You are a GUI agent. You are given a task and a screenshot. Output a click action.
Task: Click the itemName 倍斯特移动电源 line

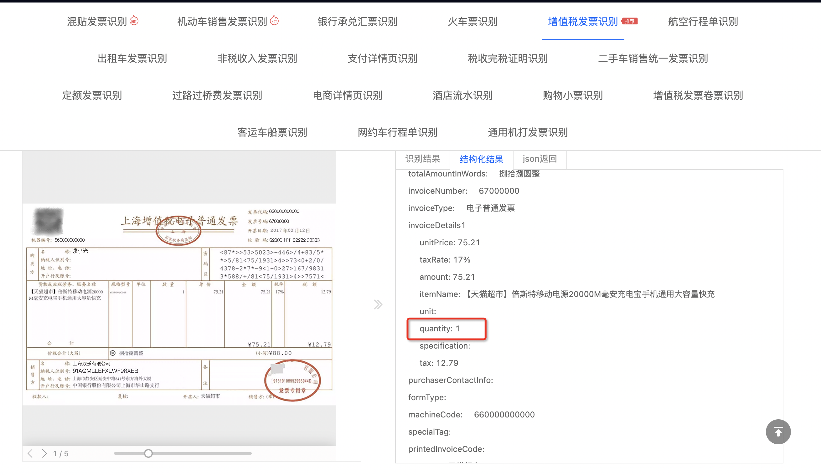click(567, 294)
